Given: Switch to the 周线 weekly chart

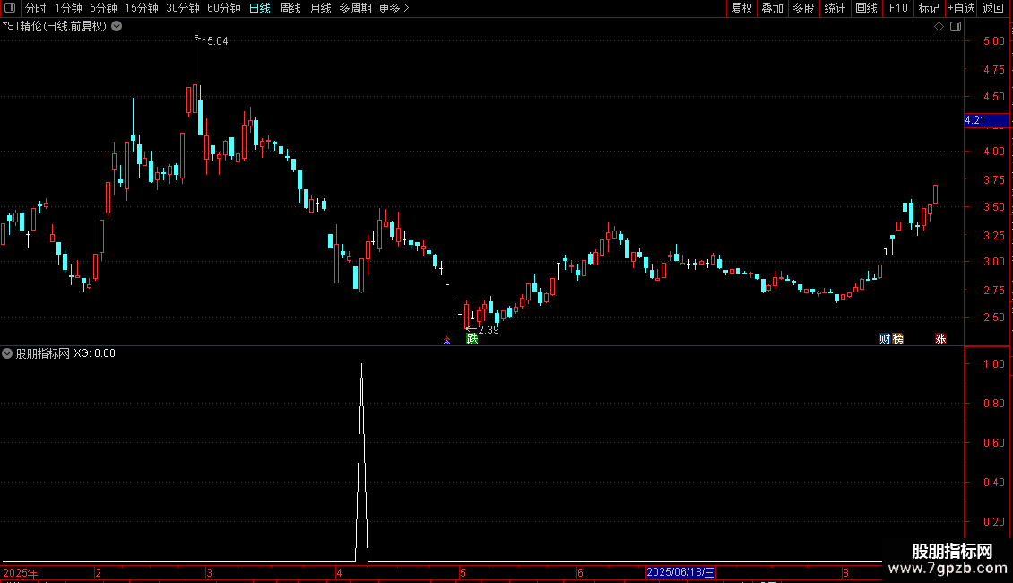Looking at the screenshot, I should pyautogui.click(x=290, y=8).
